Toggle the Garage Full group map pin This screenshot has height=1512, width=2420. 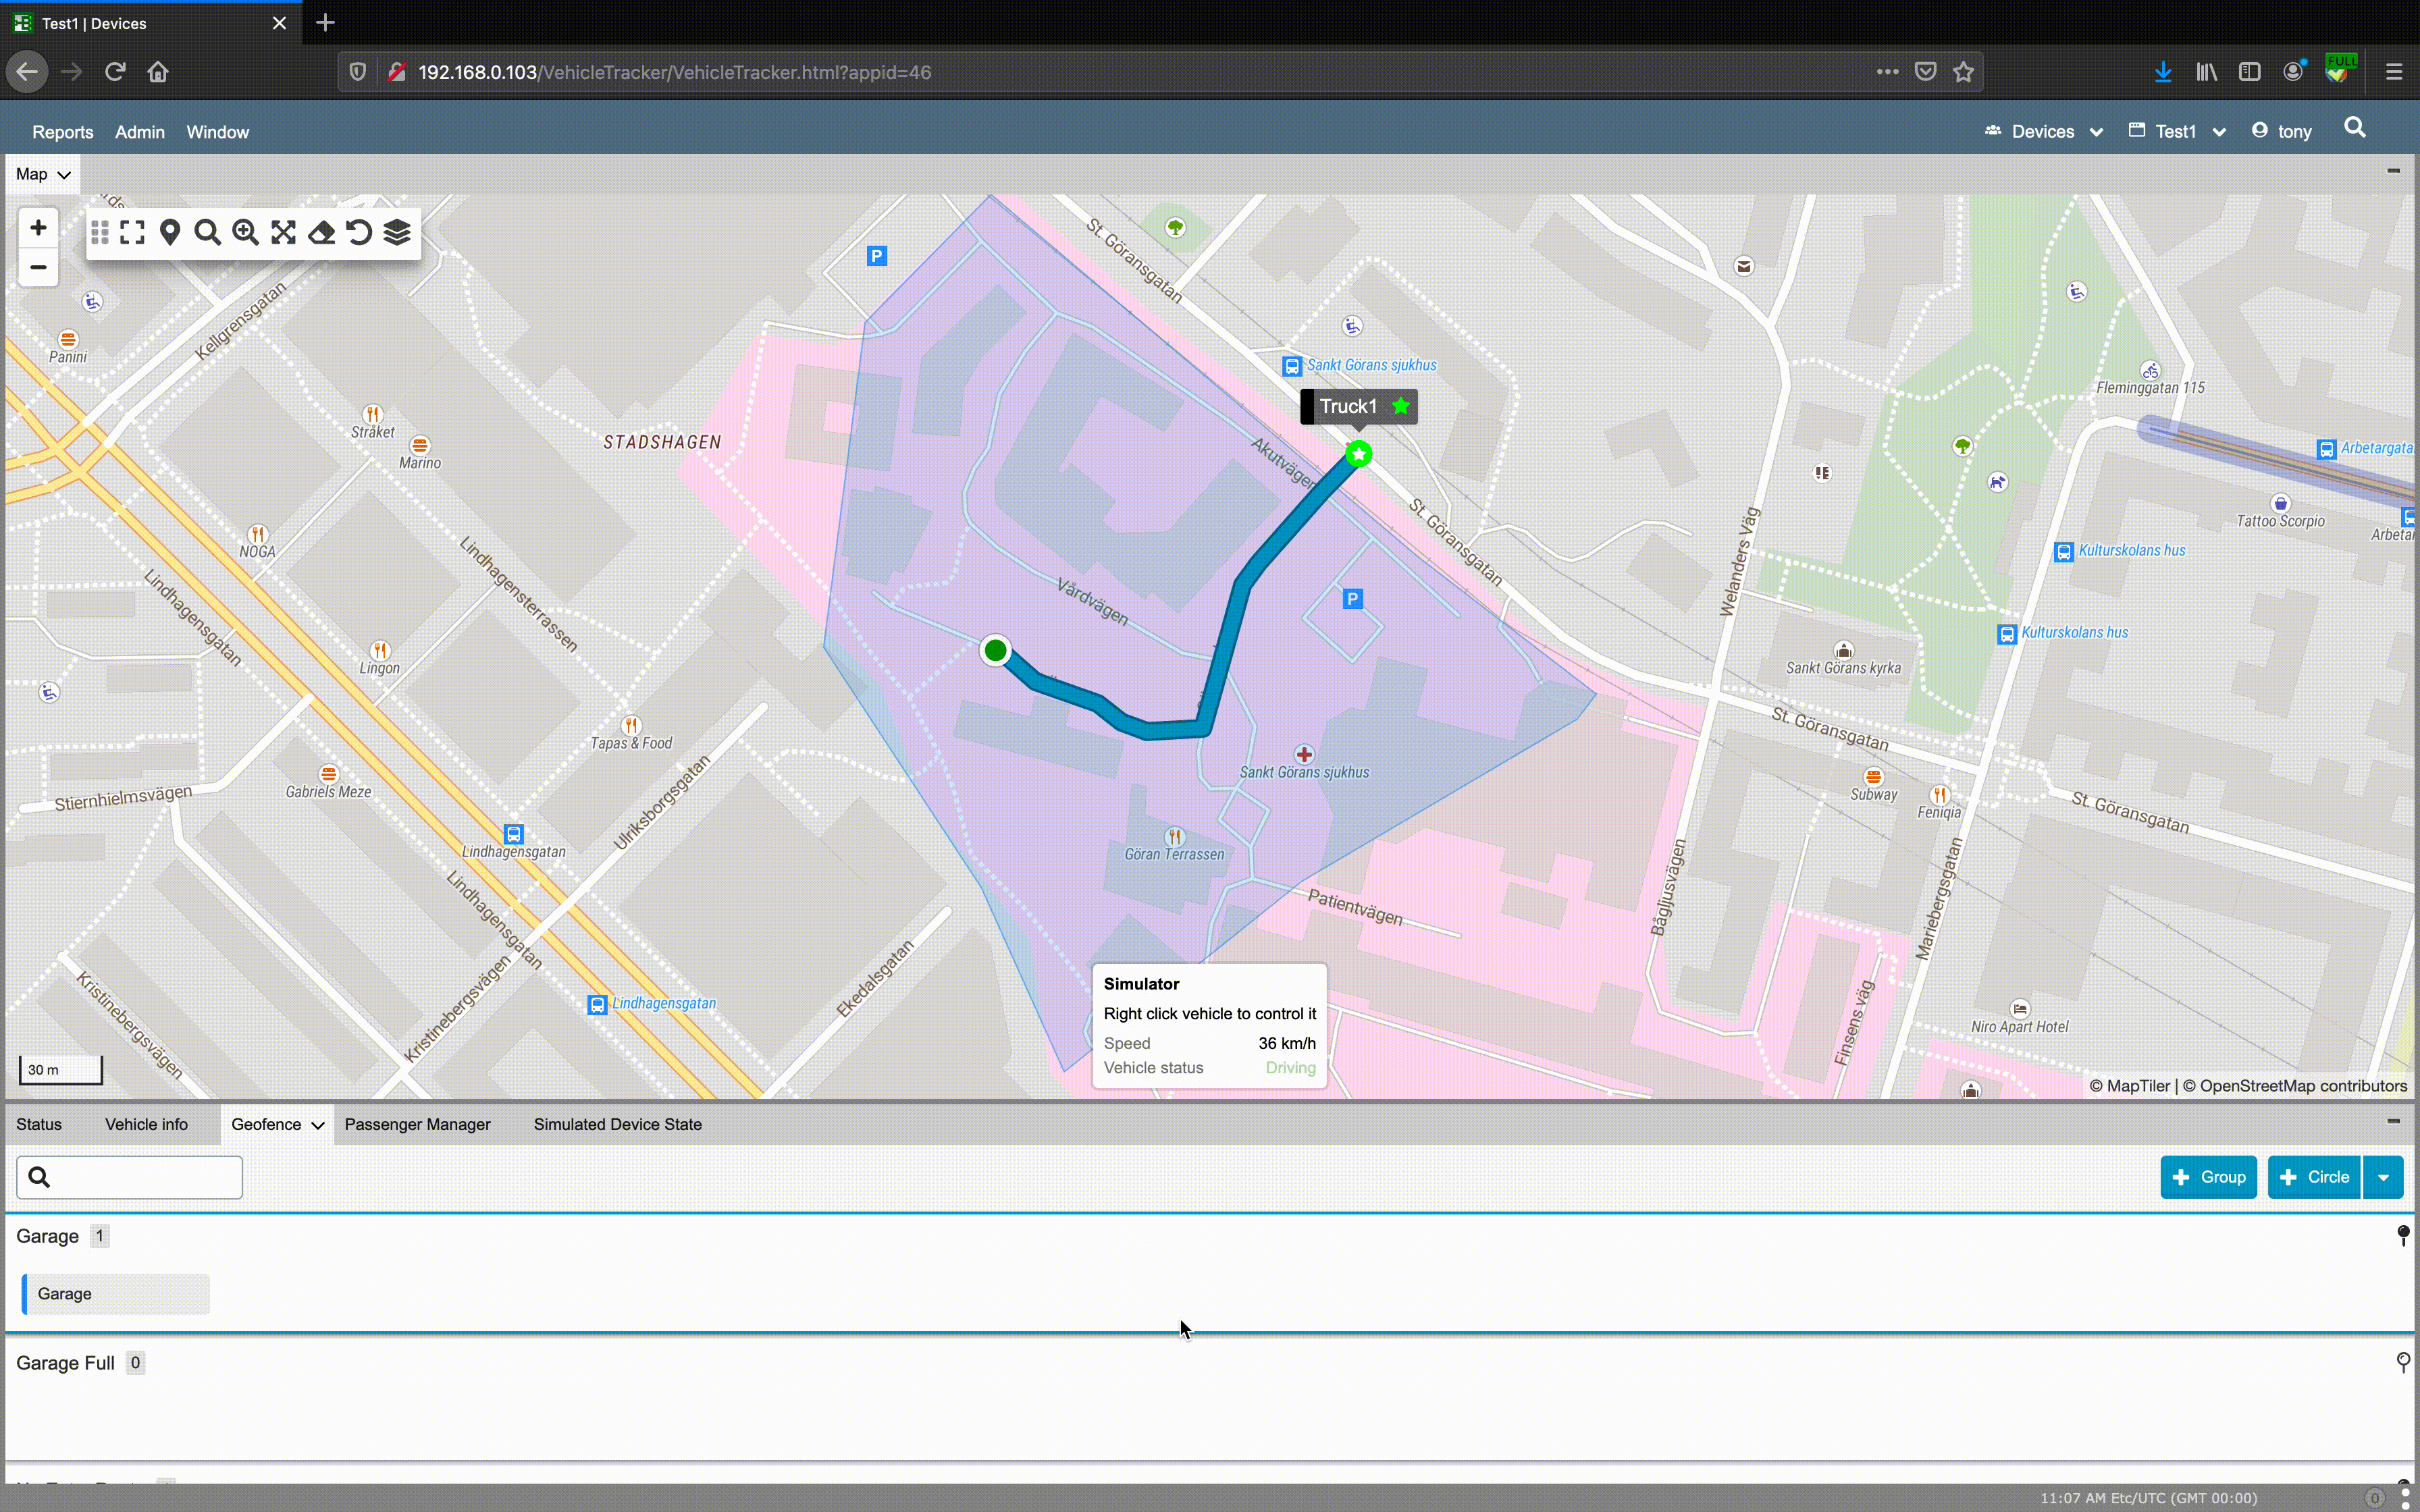2403,1362
